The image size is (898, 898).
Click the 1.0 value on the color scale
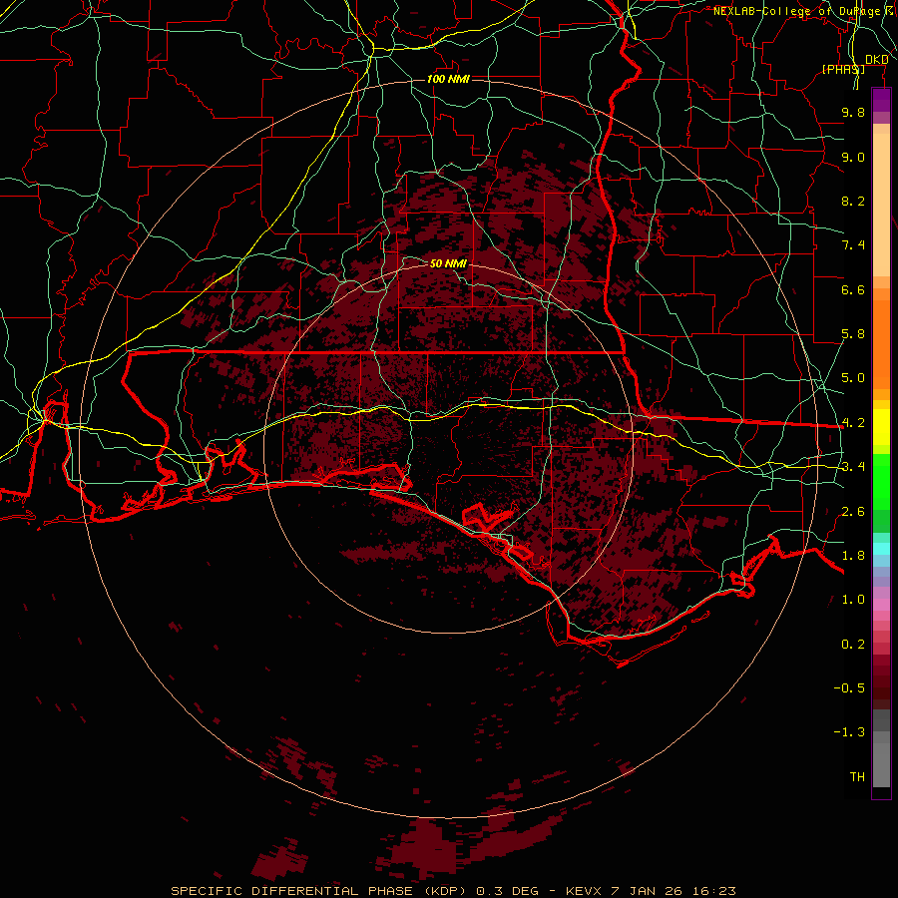click(x=853, y=600)
